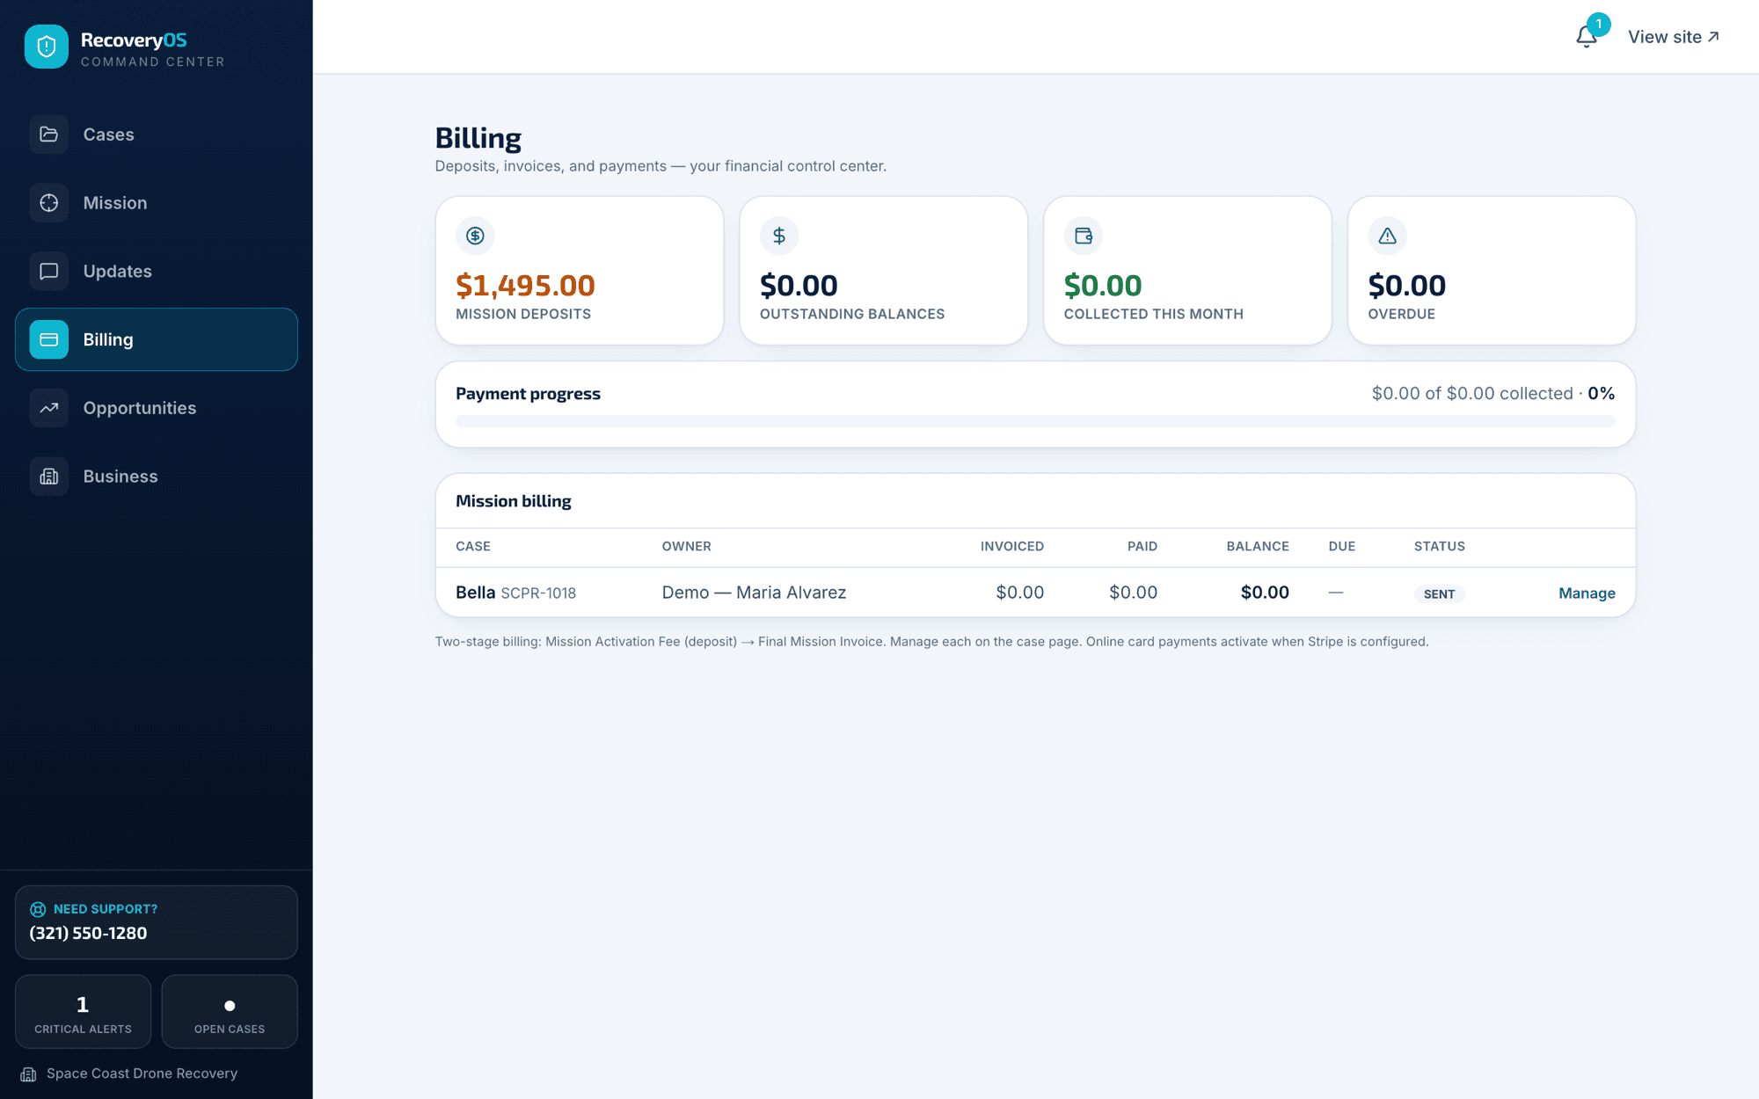Click the SCPR-1018 case number
This screenshot has width=1759, height=1099.
pyautogui.click(x=538, y=593)
